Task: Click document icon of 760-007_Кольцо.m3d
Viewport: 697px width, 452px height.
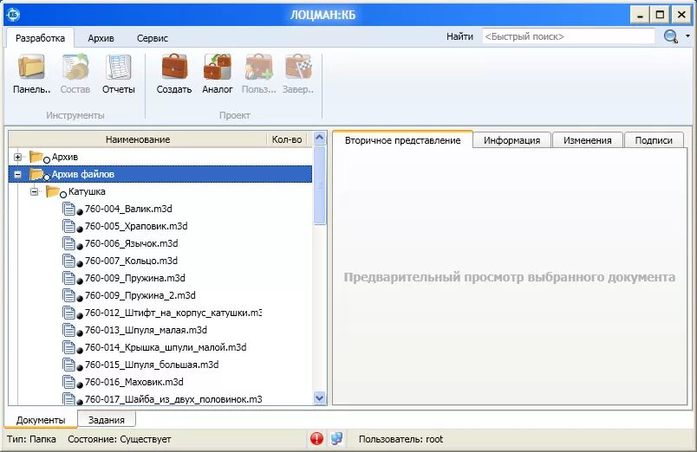Action: pyautogui.click(x=68, y=261)
